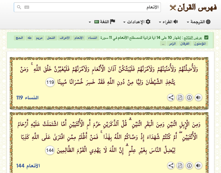Click the فهرس القرآن site logo
Image resolution: width=221 pixels, height=173 pixels.
coord(193,7)
